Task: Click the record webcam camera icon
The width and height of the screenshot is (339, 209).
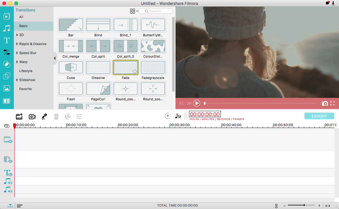Action: point(32,117)
